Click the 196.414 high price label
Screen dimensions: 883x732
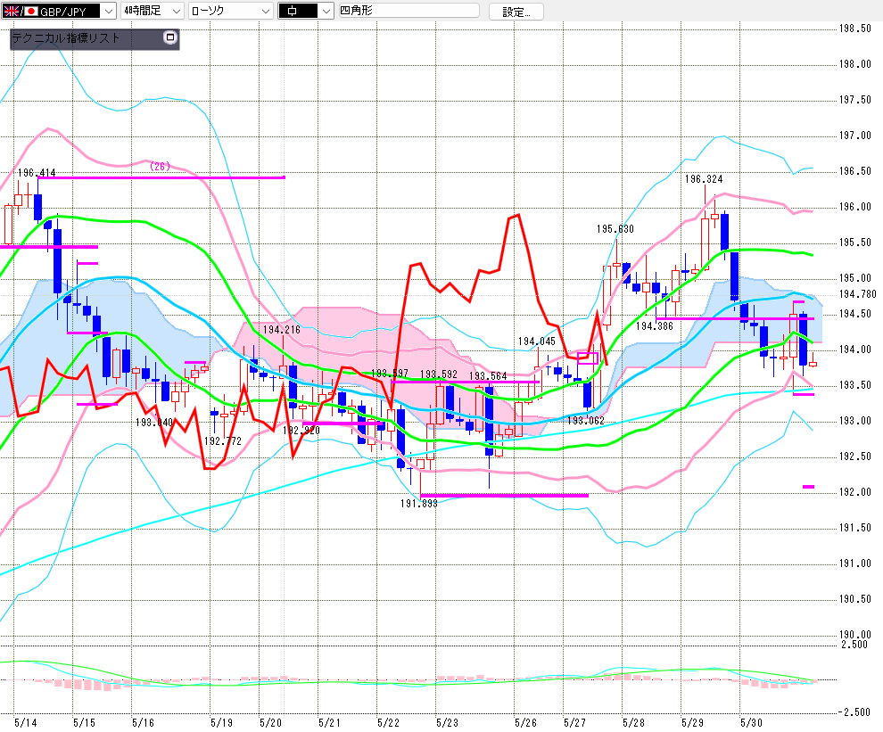point(37,173)
